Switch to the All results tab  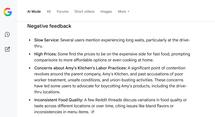pos(49,11)
